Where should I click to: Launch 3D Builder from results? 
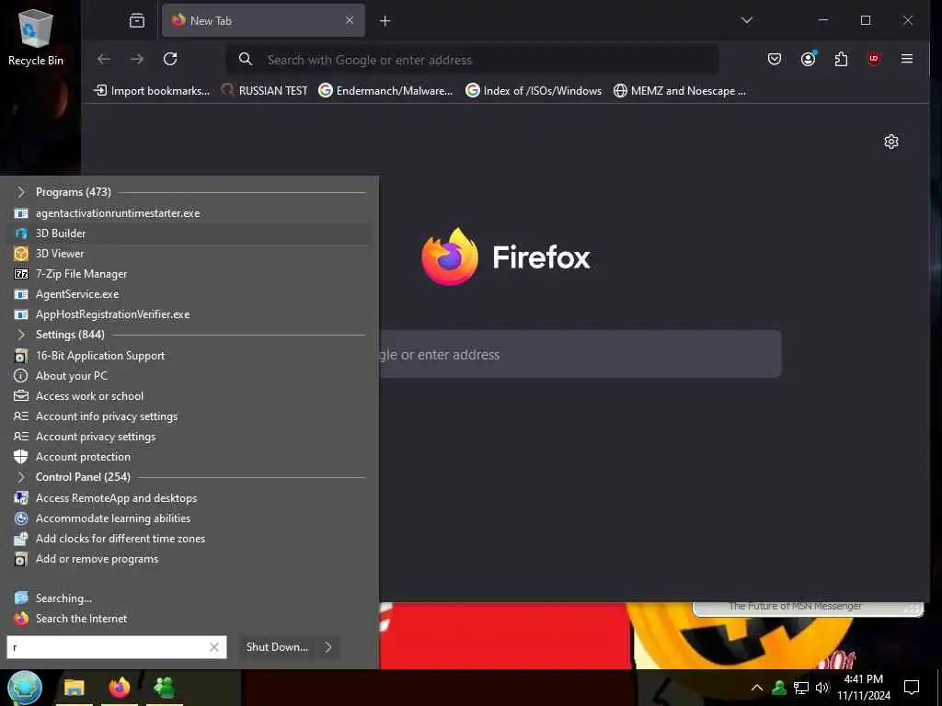click(190, 233)
